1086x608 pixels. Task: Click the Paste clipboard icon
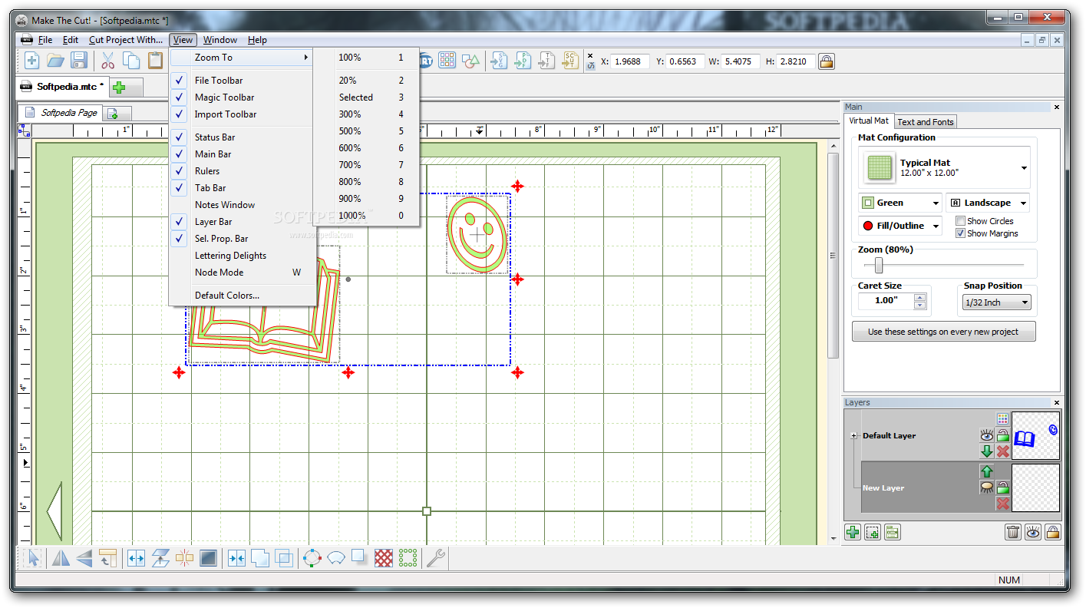click(x=155, y=61)
